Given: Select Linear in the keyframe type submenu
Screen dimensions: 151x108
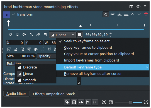Looking at the screenshot, I should (x=36, y=74).
